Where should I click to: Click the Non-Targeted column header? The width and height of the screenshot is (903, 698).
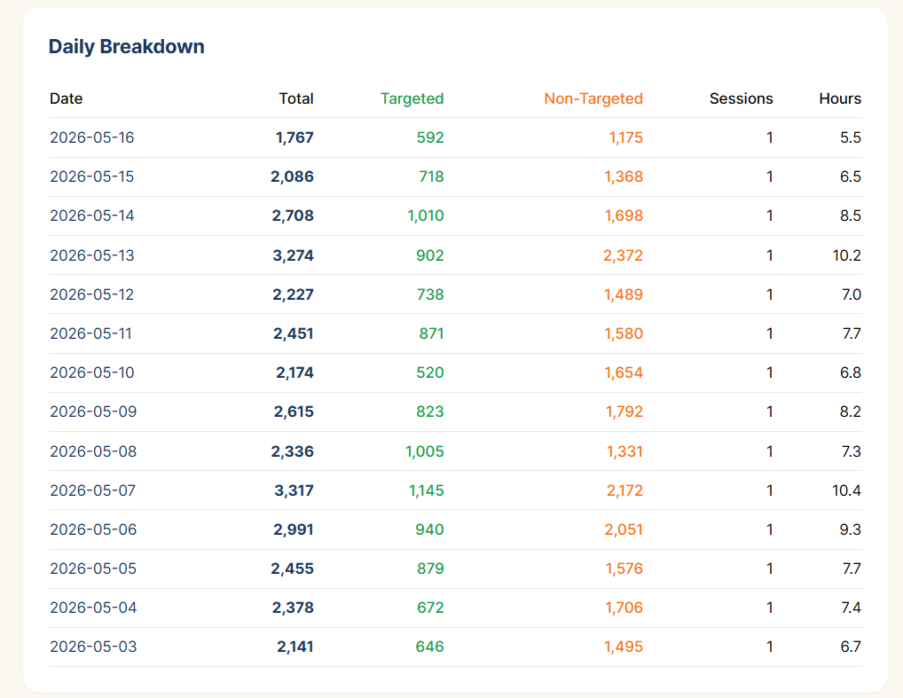pos(593,98)
